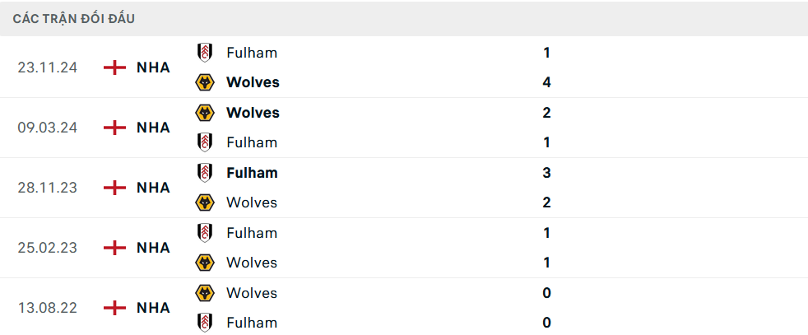Click Wolves crest in the 09.03.24 match
The image size is (808, 335).
[204, 113]
